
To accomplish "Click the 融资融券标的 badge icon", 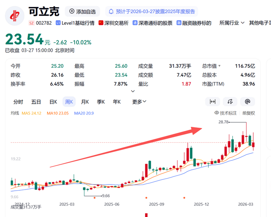I will click(179, 23).
